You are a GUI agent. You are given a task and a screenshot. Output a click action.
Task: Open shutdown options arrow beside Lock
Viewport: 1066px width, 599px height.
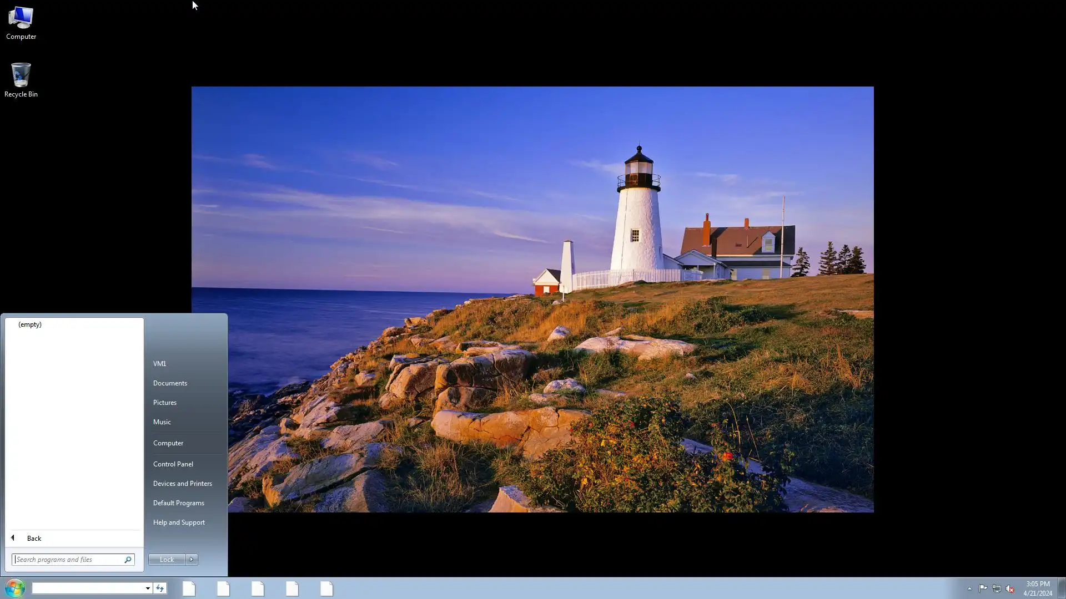[x=192, y=560]
